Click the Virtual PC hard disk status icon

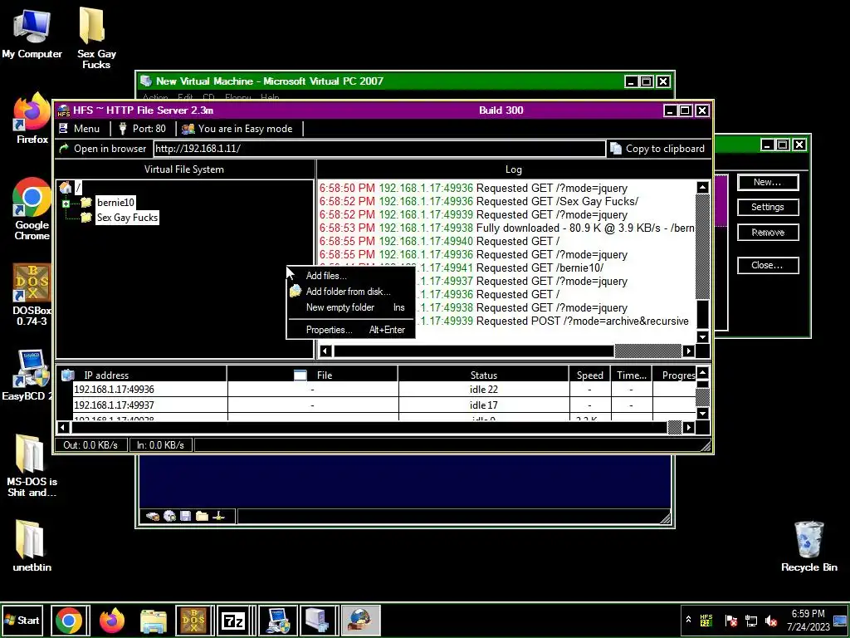(153, 516)
